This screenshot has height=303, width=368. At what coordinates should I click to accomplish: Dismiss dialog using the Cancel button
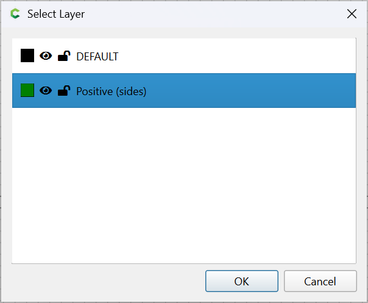point(320,281)
